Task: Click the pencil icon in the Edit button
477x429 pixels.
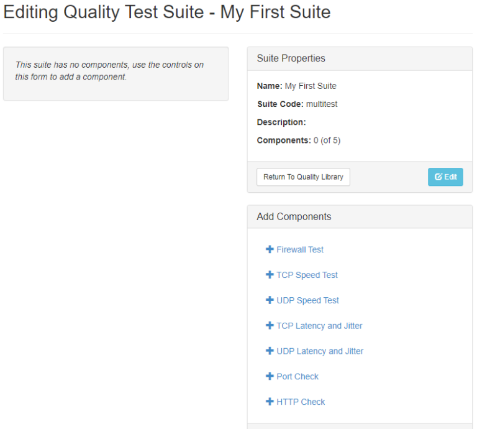Action: 438,177
